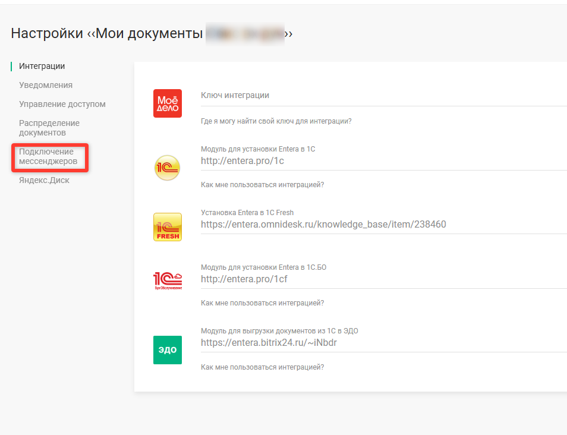Open the Яндекс.Диск settings section
The height and width of the screenshot is (435, 567).
point(44,181)
